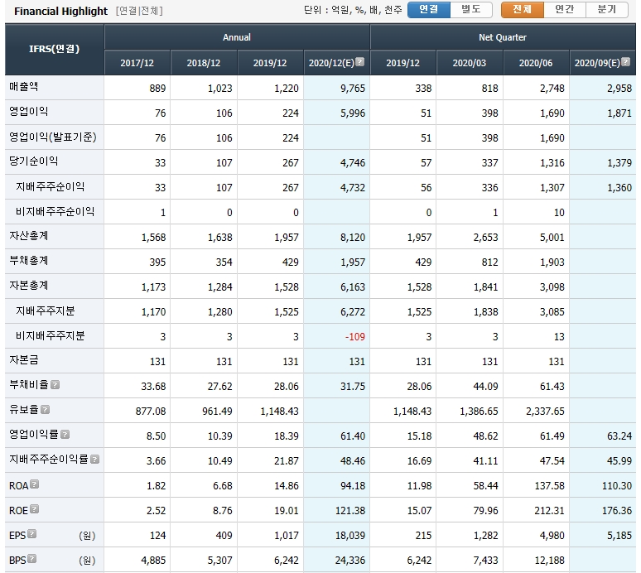
Task: Click the red -109 value cell
Action: tap(337, 336)
